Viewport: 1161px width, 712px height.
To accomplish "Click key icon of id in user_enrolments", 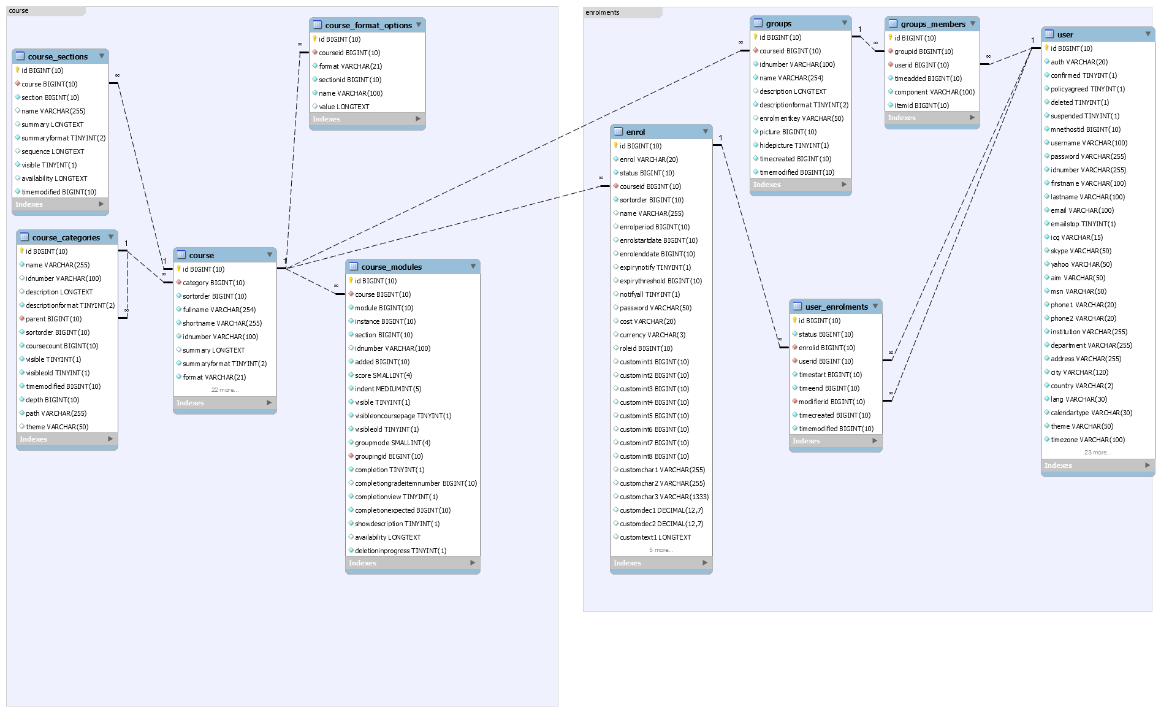I will coord(794,321).
